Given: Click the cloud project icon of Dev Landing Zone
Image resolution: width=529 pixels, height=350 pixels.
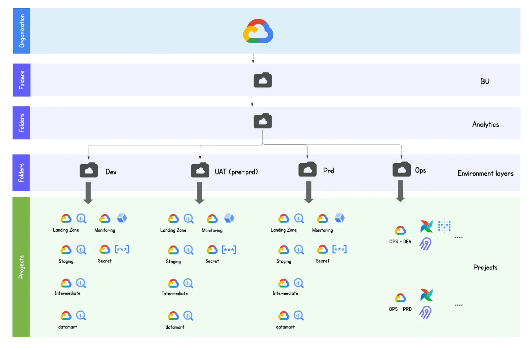Looking at the screenshot, I should point(66,218).
